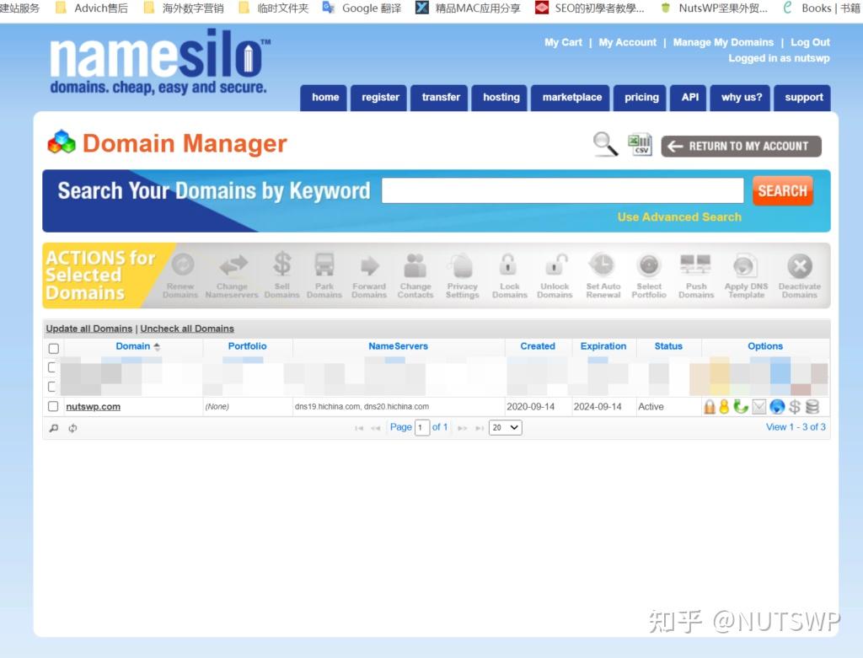Go to the first page with pager icon
This screenshot has width=863, height=658.
click(359, 428)
